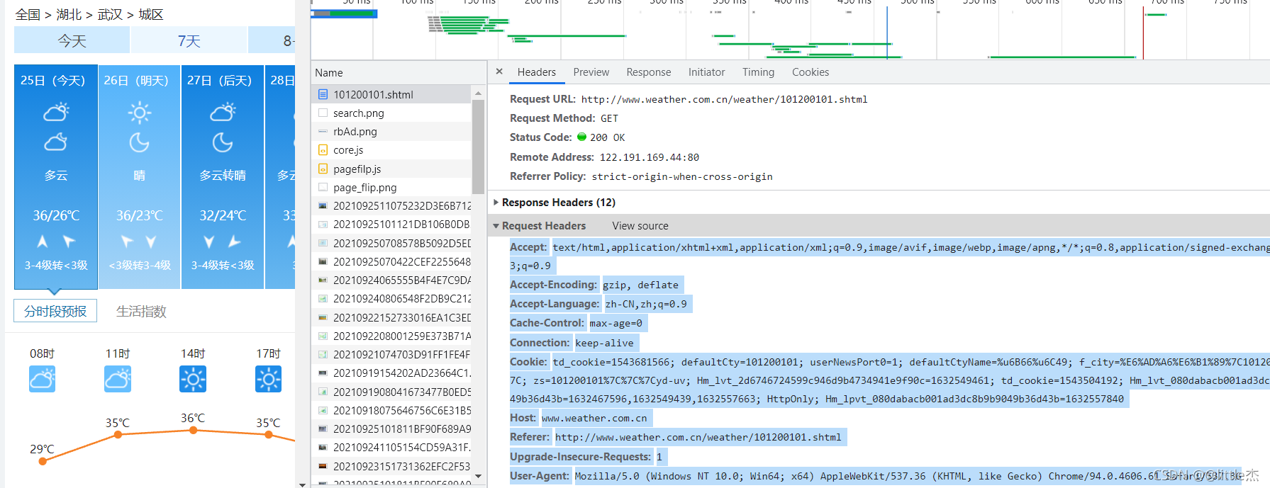This screenshot has width=1270, height=488.
Task: Collapse the Request Headers section
Action: [x=540, y=226]
